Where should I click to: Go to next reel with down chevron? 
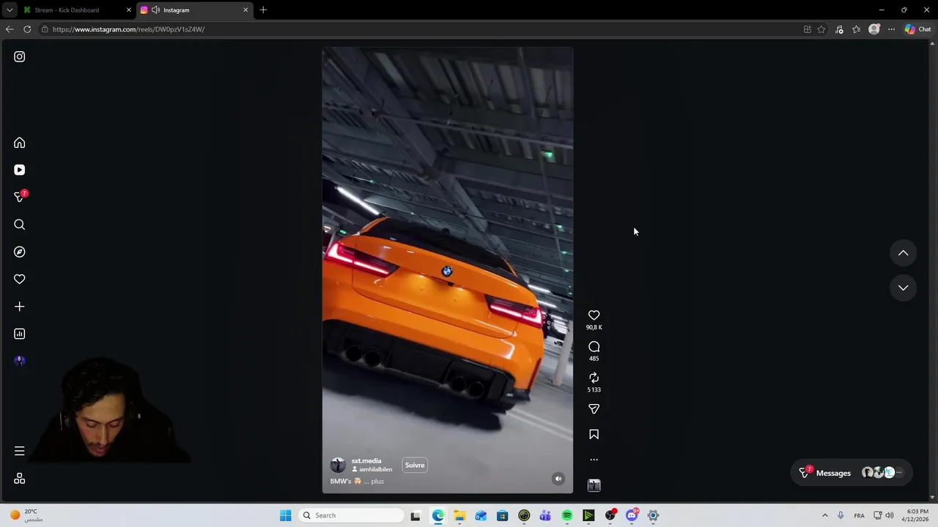coord(904,288)
